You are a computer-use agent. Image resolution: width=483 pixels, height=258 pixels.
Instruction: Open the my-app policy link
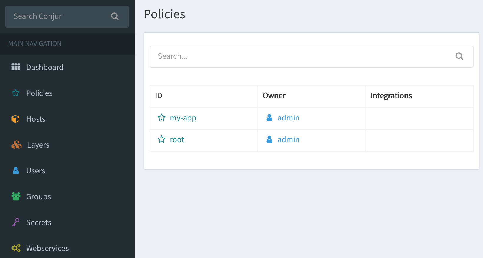tap(183, 118)
